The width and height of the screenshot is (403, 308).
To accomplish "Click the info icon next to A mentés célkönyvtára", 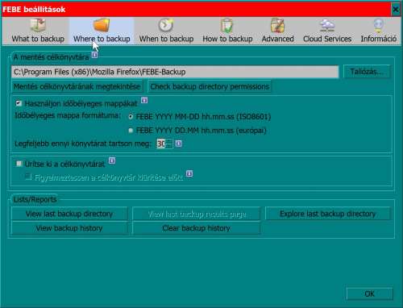I will click(x=95, y=55).
